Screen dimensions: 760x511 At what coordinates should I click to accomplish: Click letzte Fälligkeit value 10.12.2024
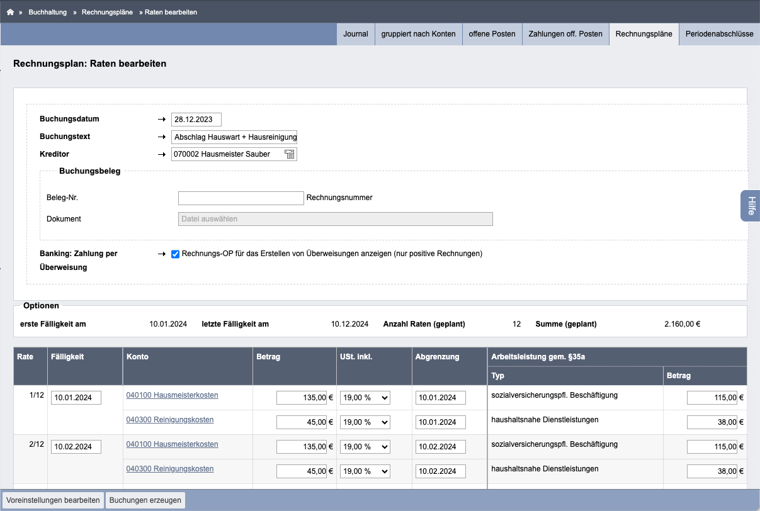point(349,325)
